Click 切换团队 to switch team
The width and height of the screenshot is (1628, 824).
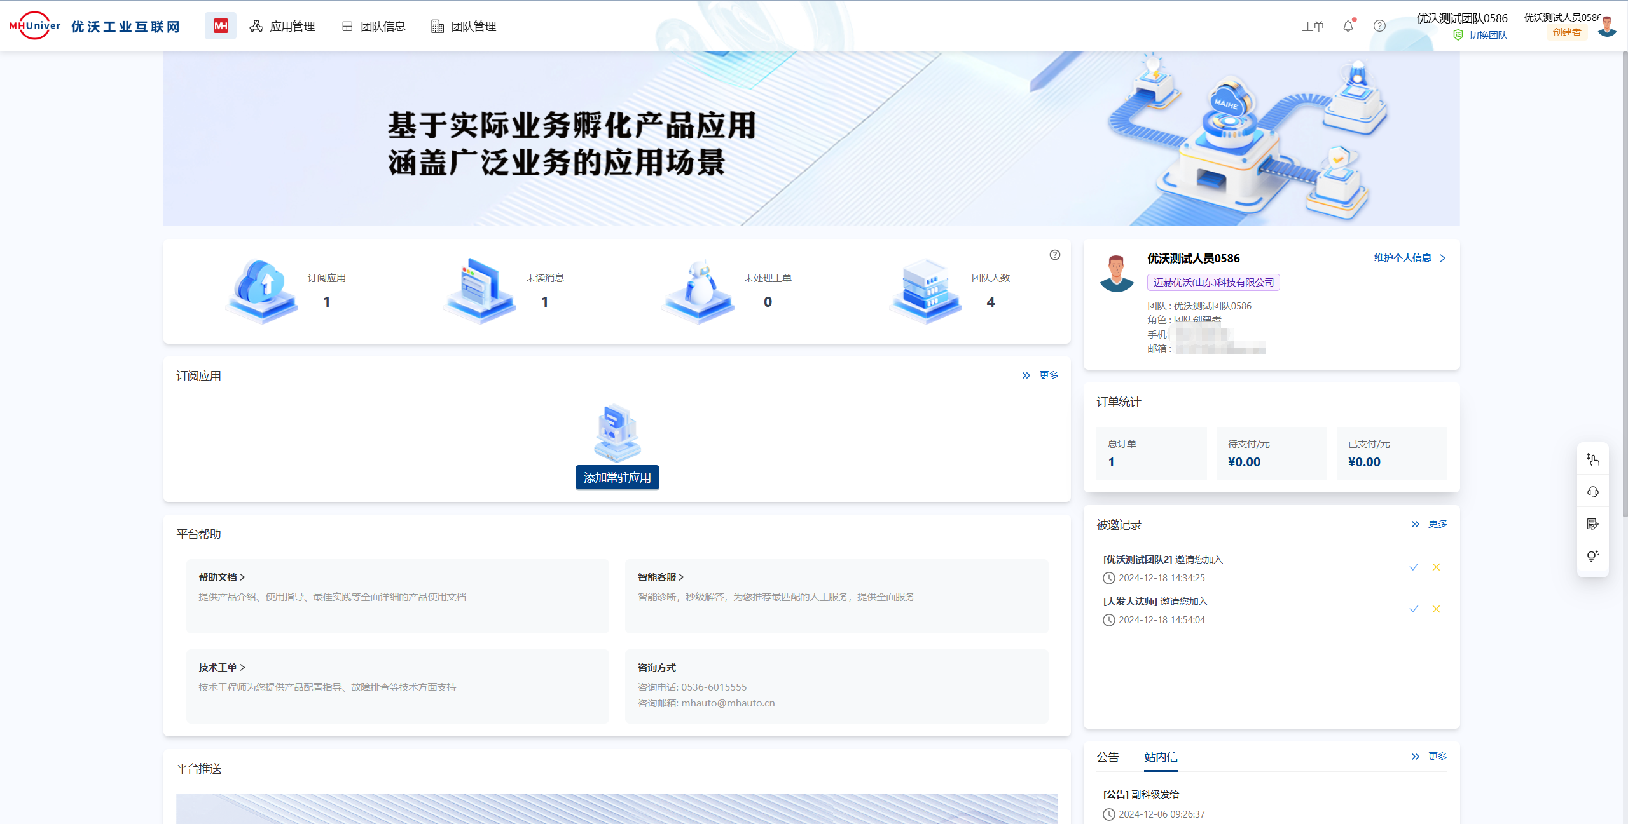(1487, 35)
